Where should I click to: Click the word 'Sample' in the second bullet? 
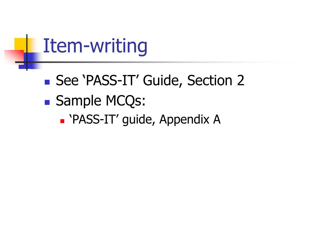tap(78, 101)
